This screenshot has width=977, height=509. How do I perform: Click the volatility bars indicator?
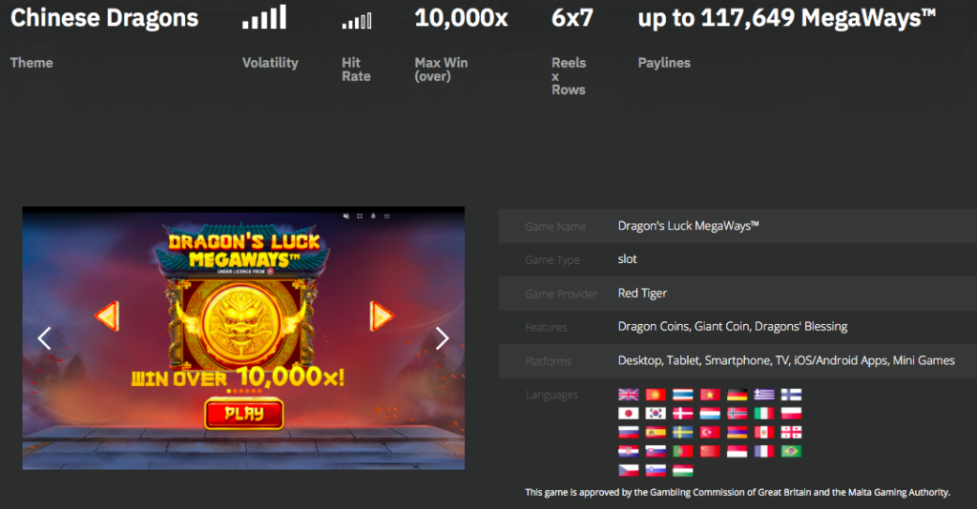tap(264, 17)
